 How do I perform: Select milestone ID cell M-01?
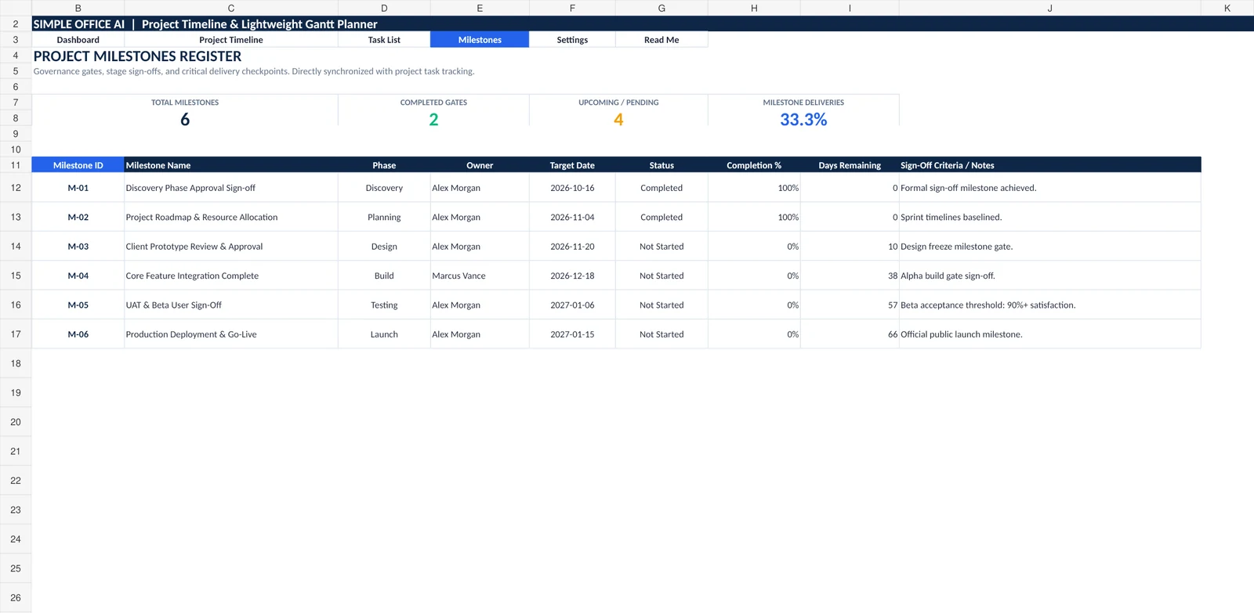(x=78, y=188)
